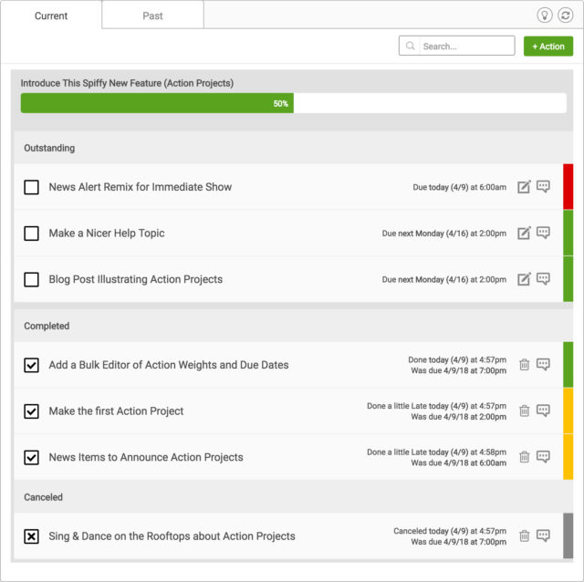
Task: Trash the canceled Sing & Dance action
Action: click(524, 535)
